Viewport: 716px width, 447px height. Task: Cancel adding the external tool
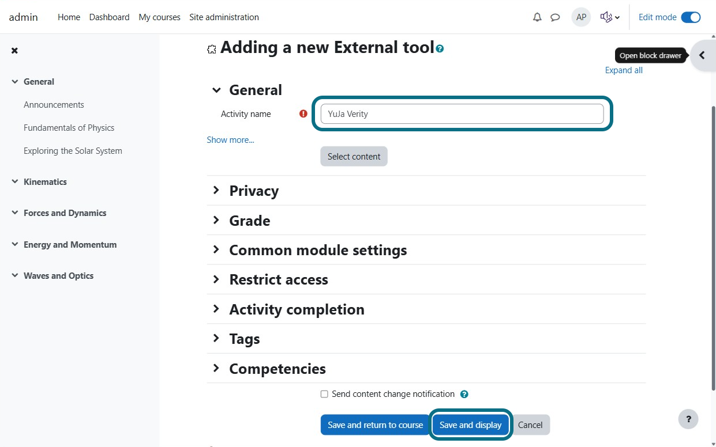(x=530, y=425)
